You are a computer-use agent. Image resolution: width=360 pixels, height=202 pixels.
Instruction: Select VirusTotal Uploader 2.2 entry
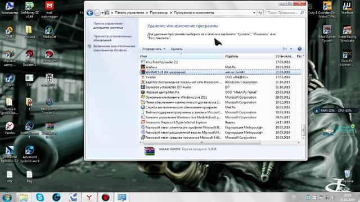(x=220, y=62)
